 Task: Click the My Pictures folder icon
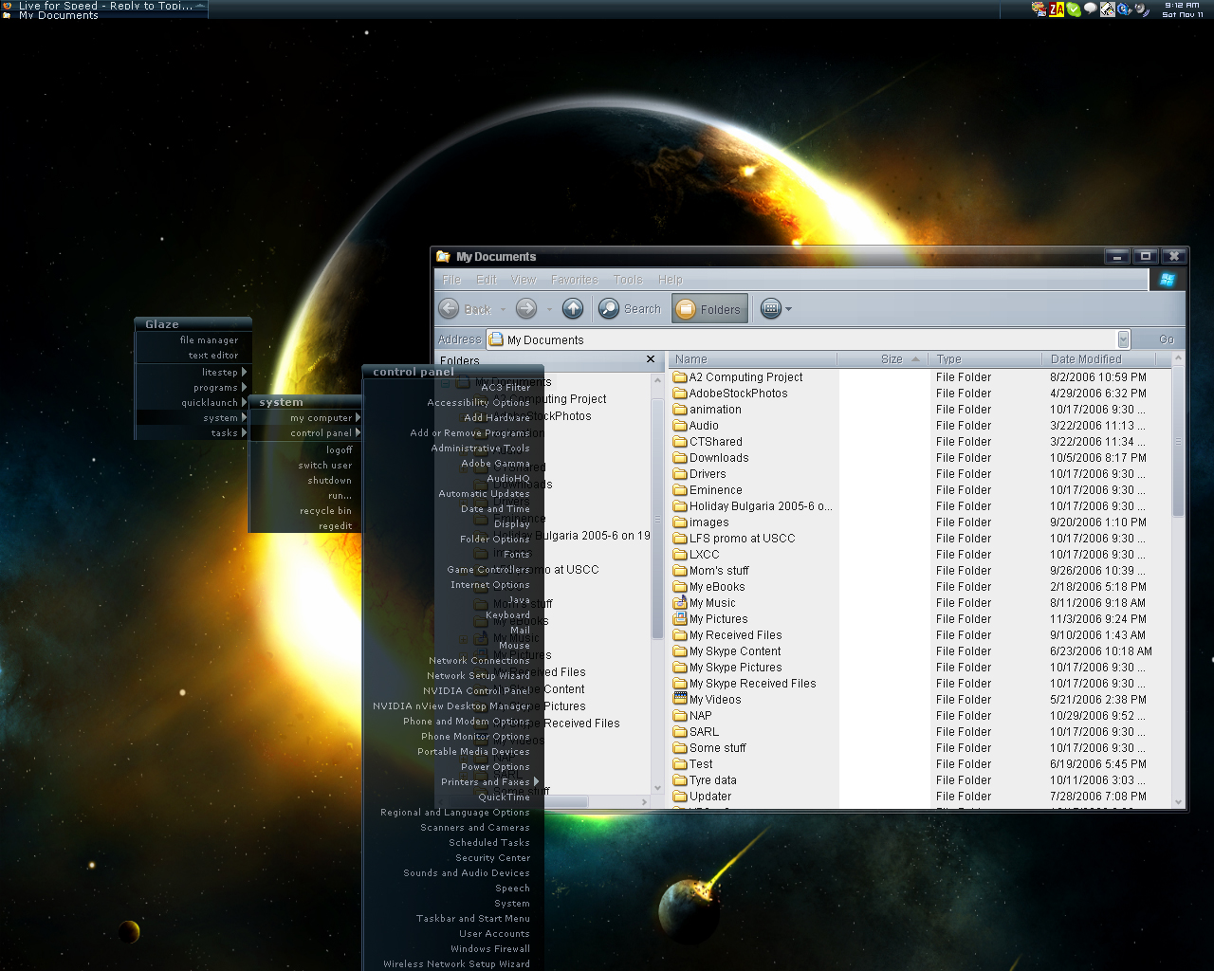point(680,619)
